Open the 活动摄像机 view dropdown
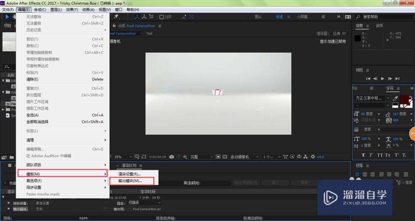The width and height of the screenshot is (415, 221). point(244,157)
